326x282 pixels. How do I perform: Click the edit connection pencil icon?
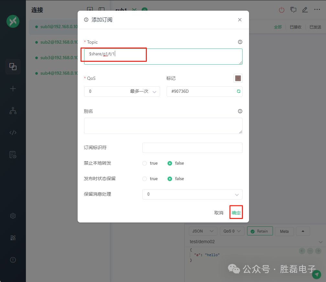305,10
